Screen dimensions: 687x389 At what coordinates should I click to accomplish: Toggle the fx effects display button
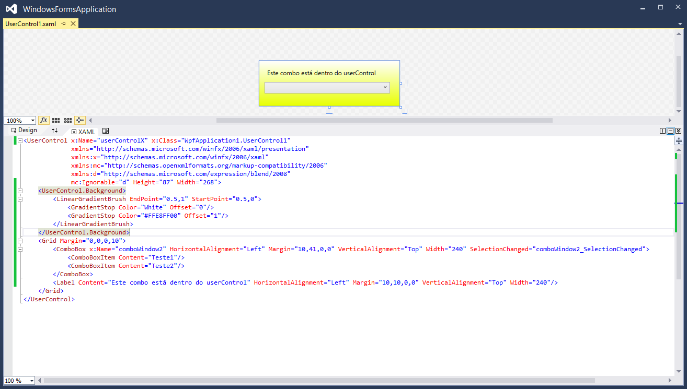pyautogui.click(x=44, y=120)
